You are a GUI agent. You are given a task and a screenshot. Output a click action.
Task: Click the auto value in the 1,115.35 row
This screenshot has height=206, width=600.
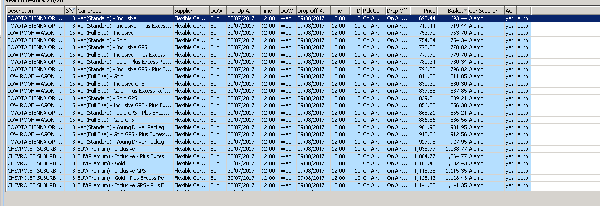pos(523,171)
